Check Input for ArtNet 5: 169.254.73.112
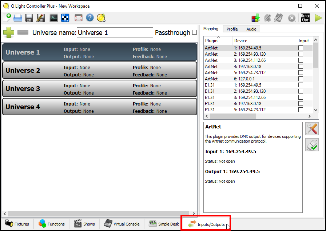The image size is (326, 231). click(301, 72)
